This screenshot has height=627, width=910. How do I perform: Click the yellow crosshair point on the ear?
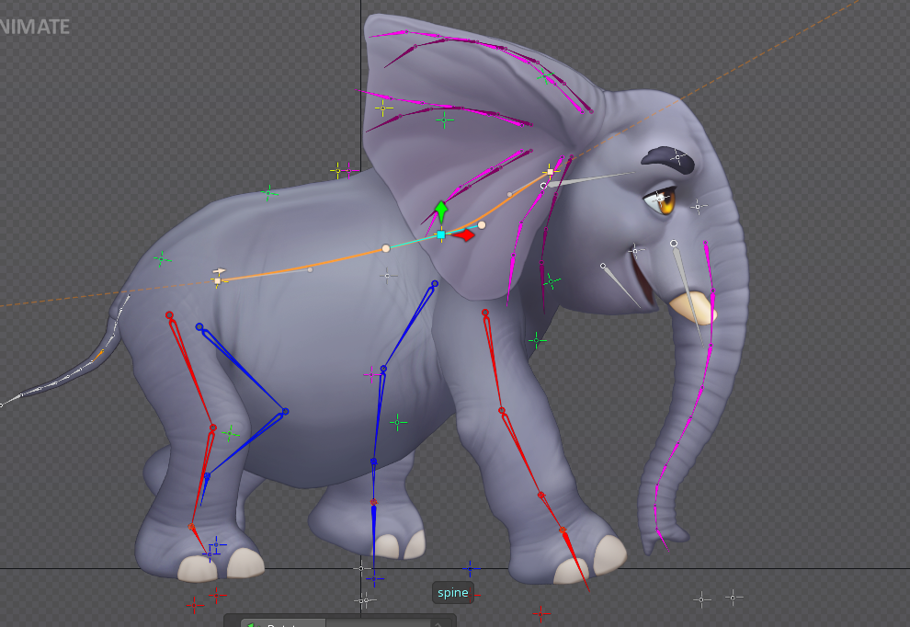[384, 108]
